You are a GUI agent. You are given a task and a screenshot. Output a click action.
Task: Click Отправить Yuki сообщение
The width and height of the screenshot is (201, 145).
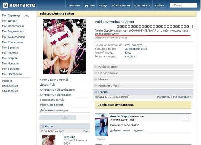click(x=57, y=90)
